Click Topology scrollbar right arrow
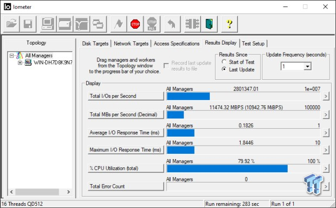The image size is (336, 208). click(x=69, y=192)
